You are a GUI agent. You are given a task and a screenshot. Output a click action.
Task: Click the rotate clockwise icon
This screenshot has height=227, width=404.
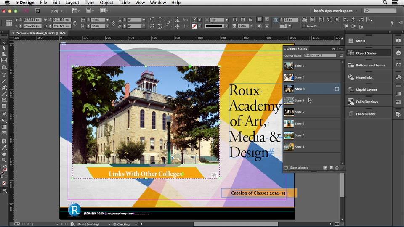tap(152, 20)
